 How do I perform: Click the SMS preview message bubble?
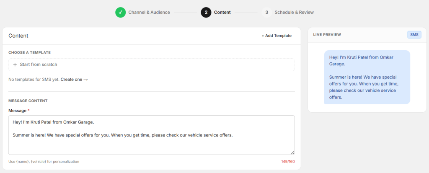(x=367, y=77)
